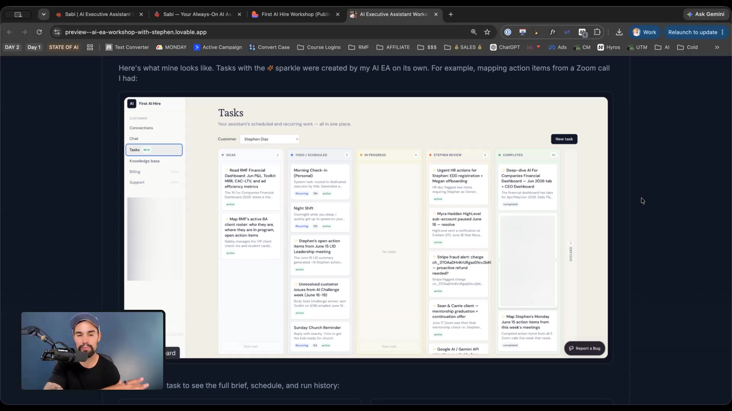Close the First AI Hire Workshop tab
This screenshot has width=732, height=411.
point(337,14)
